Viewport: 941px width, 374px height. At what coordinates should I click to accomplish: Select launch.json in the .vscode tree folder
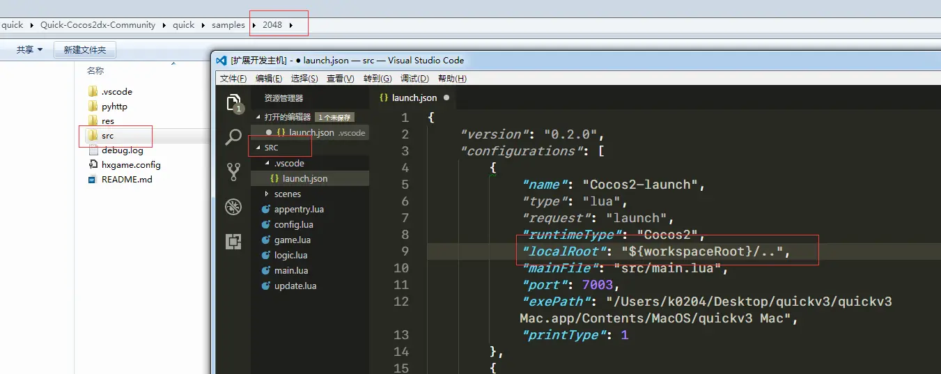[x=310, y=178]
